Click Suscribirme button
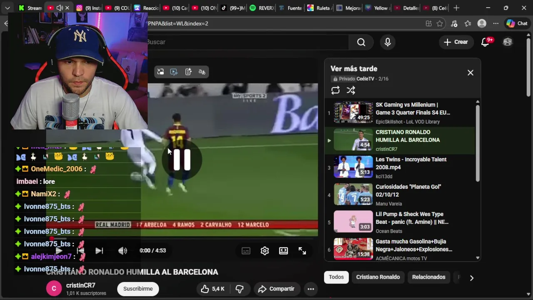The width and height of the screenshot is (533, 300). [x=138, y=289]
